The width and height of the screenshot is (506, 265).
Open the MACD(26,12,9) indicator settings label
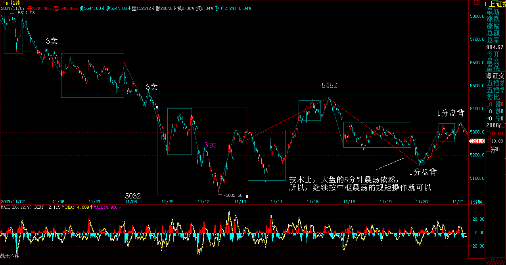coord(16,207)
